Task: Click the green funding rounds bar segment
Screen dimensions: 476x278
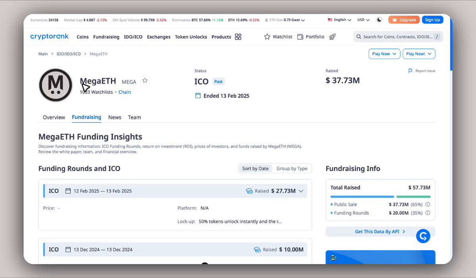Action: pos(413,197)
